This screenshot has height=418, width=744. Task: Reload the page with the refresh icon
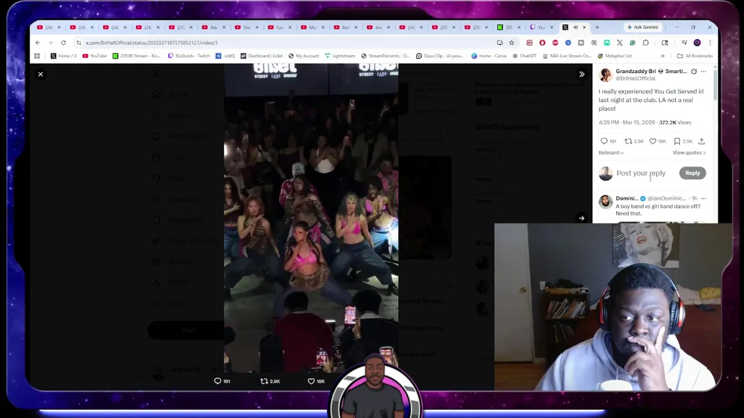tap(63, 42)
